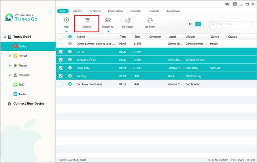257x163 pixels.
Task: Open Toolkit in the sidebar
Action: coord(23,94)
